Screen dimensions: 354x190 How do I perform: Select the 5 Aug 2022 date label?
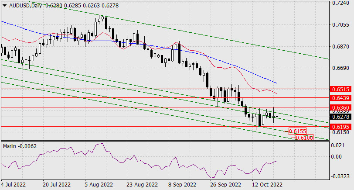tap(99, 185)
